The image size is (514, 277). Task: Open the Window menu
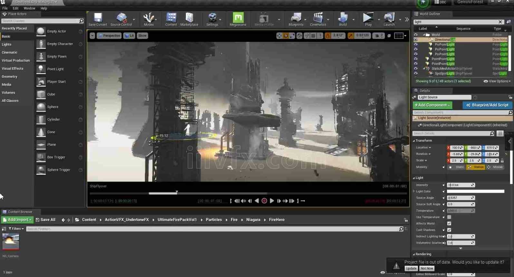click(29, 8)
